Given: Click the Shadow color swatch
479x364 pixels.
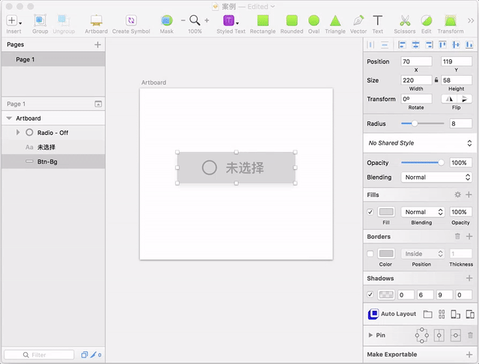Looking at the screenshot, I should point(386,294).
